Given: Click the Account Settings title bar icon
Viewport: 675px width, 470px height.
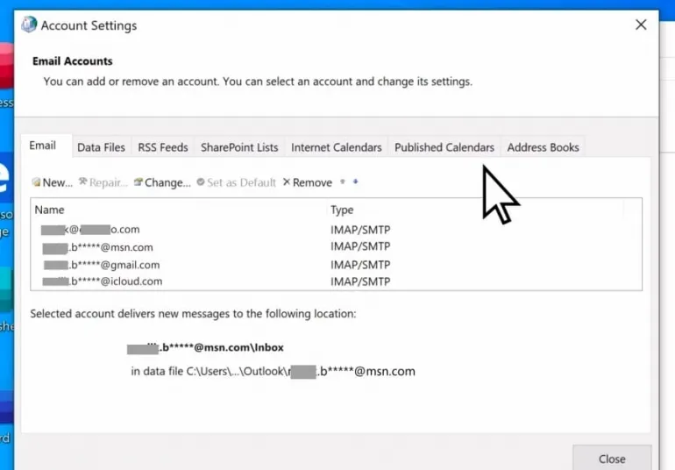Looking at the screenshot, I should (x=29, y=25).
